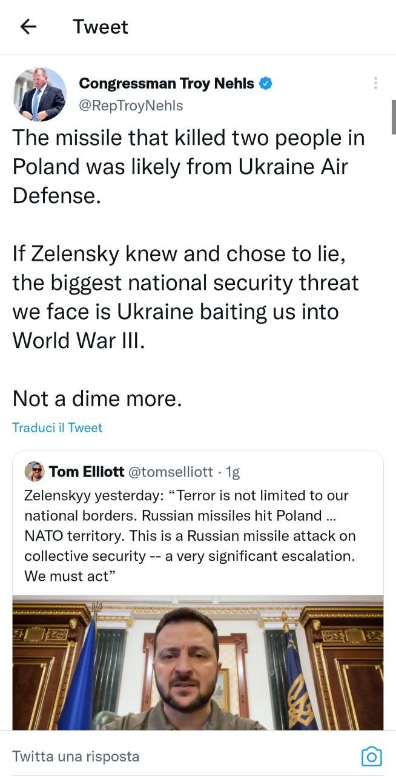Screen dimensions: 396x776
Task: Click Traduci il Tweet link
Action: 58,427
